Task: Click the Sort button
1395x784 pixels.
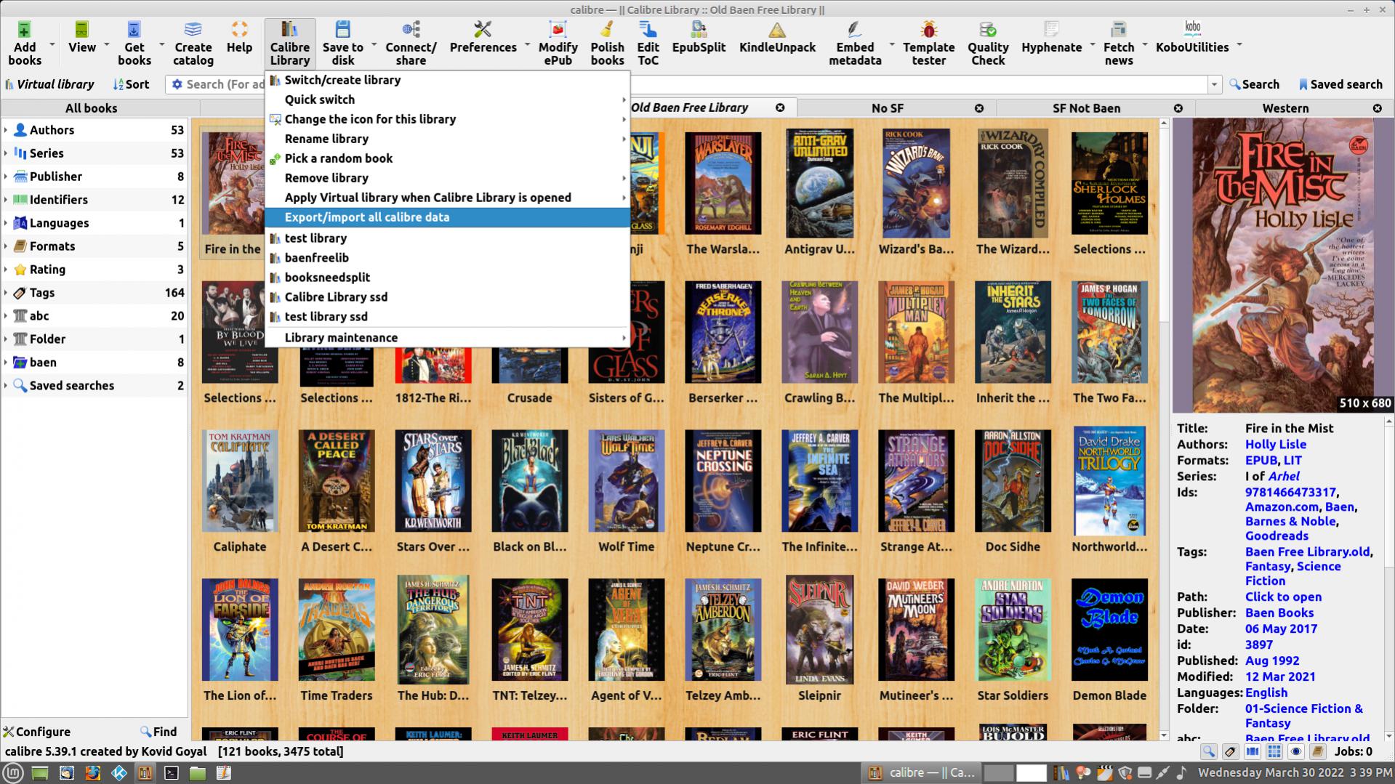Action: tap(132, 84)
